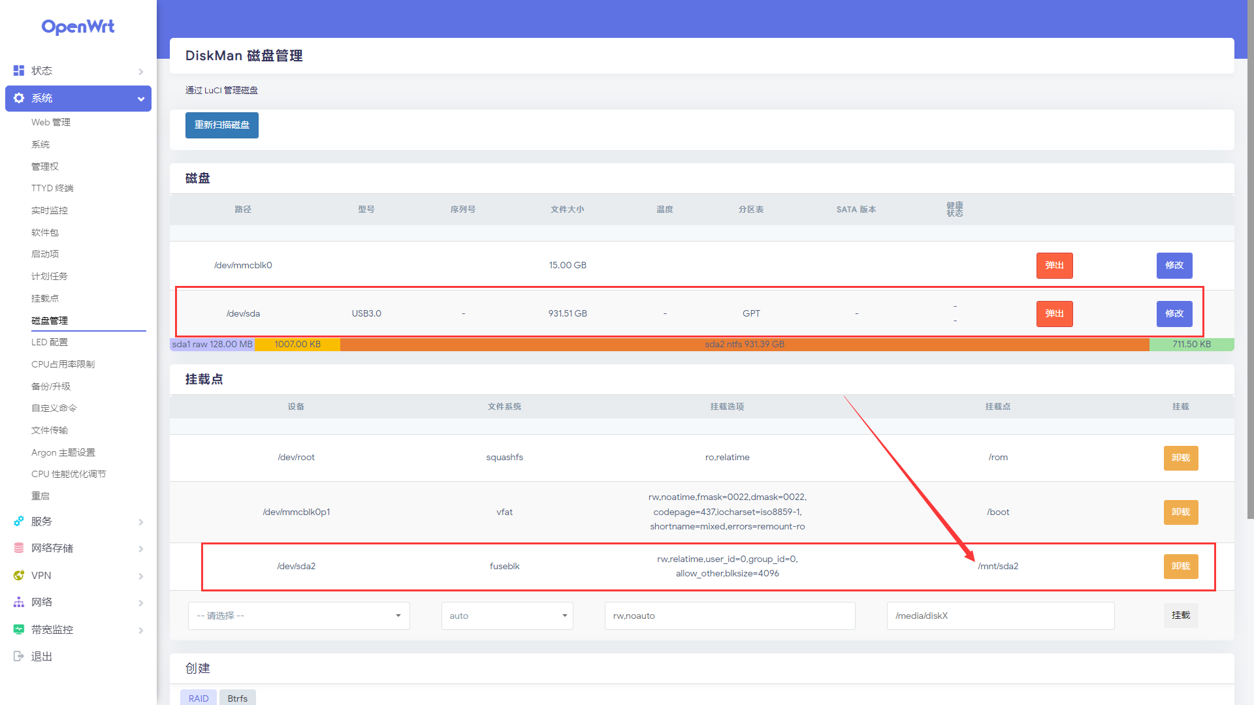This screenshot has height=705, width=1254.
Task: Click the 711.50 KB green partition segment
Action: [1191, 344]
